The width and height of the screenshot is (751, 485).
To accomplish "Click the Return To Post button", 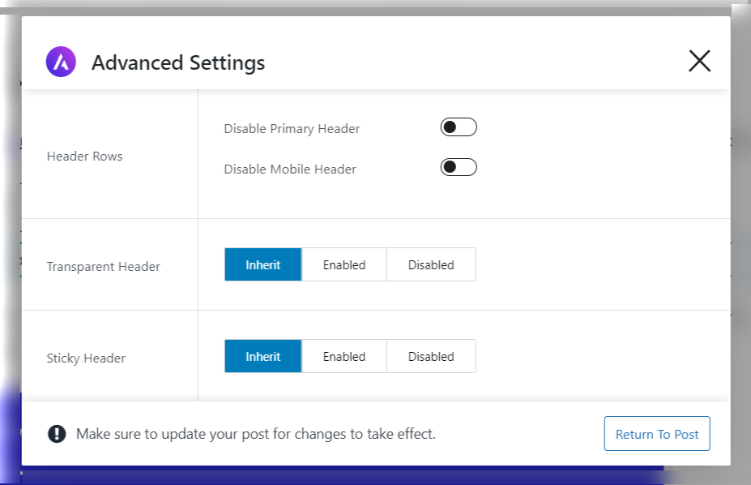I will 656,433.
